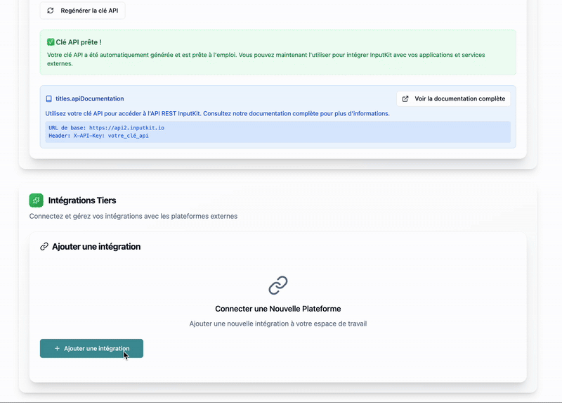The height and width of the screenshot is (403, 562).
Task: Click 'Ajouter une nouvelle intégration à votre espace' text
Action: [x=278, y=324]
